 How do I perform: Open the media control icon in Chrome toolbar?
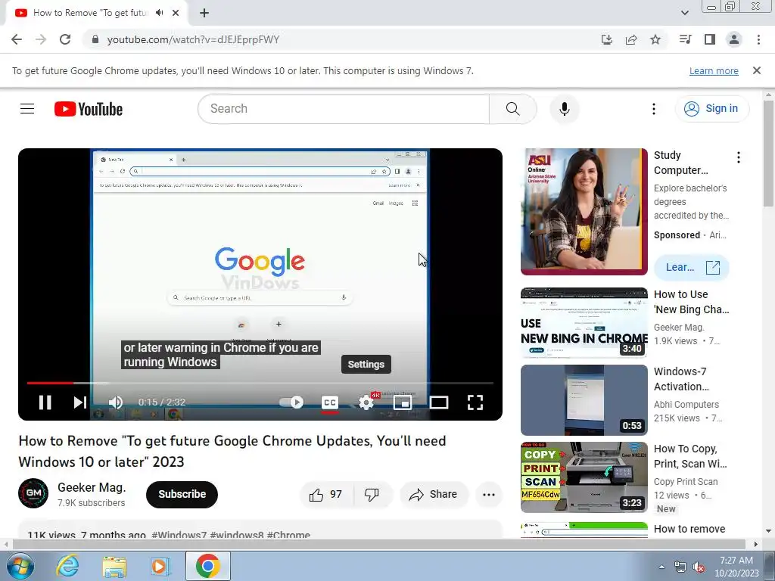(685, 39)
